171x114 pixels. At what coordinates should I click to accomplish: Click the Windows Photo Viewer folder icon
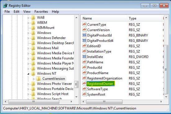pyautogui.click(x=33, y=83)
